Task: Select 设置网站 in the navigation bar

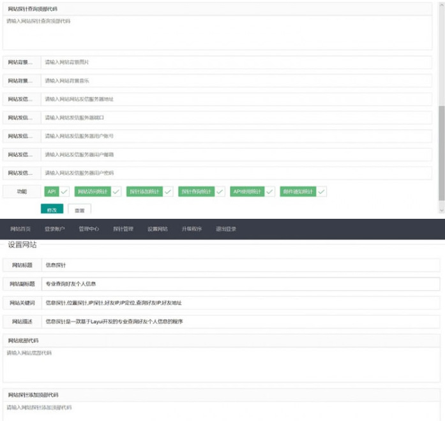Action: [158, 229]
